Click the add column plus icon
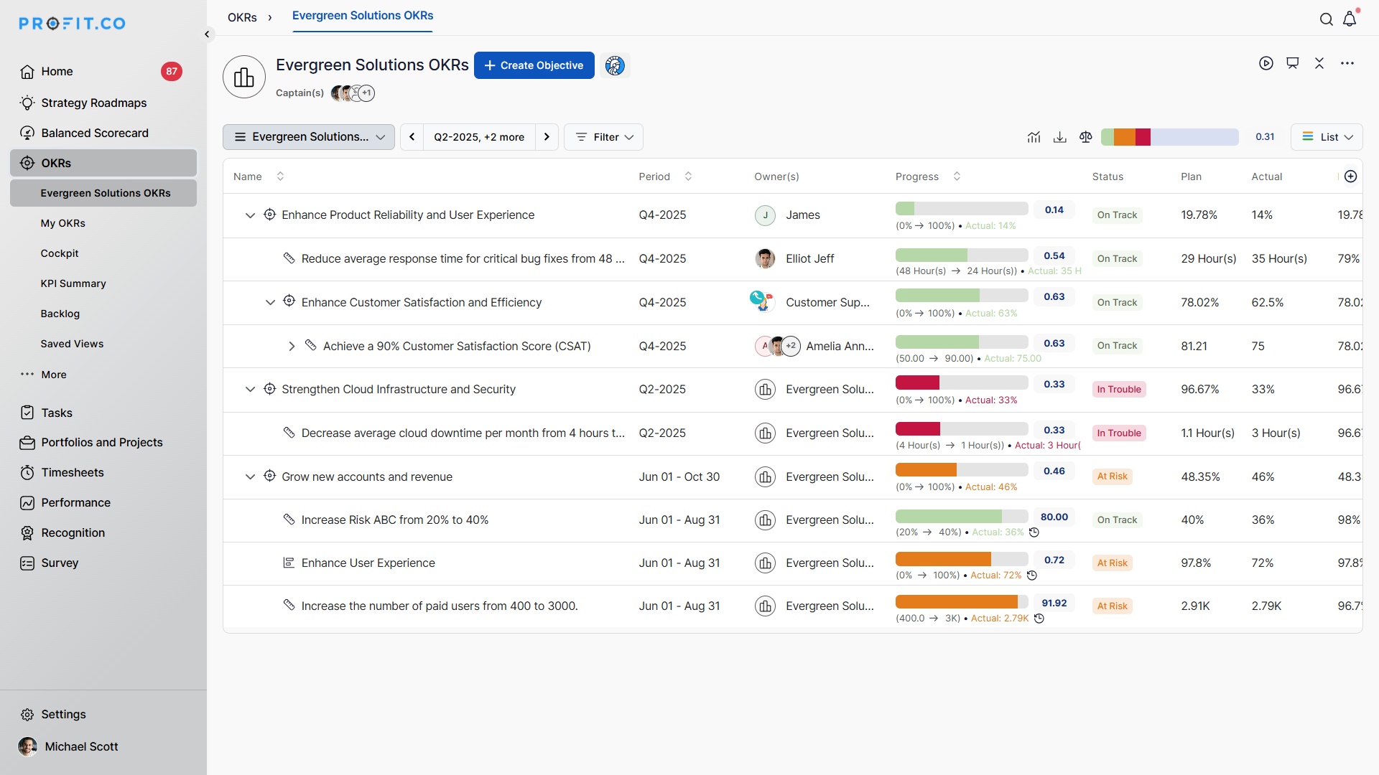This screenshot has height=775, width=1379. [x=1350, y=177]
